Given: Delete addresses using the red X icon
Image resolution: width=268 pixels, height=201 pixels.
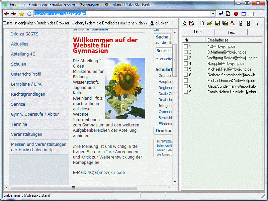Looking at the screenshot, I should pos(232,23).
